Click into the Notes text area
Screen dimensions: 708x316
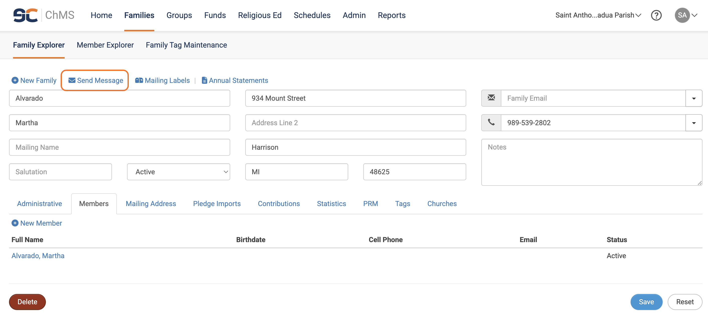coord(592,162)
